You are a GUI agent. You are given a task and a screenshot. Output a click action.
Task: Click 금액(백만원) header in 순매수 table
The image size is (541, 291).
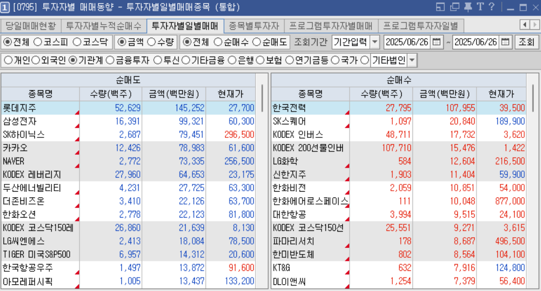(x=444, y=94)
